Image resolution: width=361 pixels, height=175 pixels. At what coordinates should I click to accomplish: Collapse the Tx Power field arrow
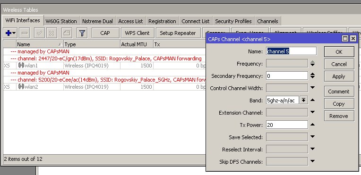point(312,125)
